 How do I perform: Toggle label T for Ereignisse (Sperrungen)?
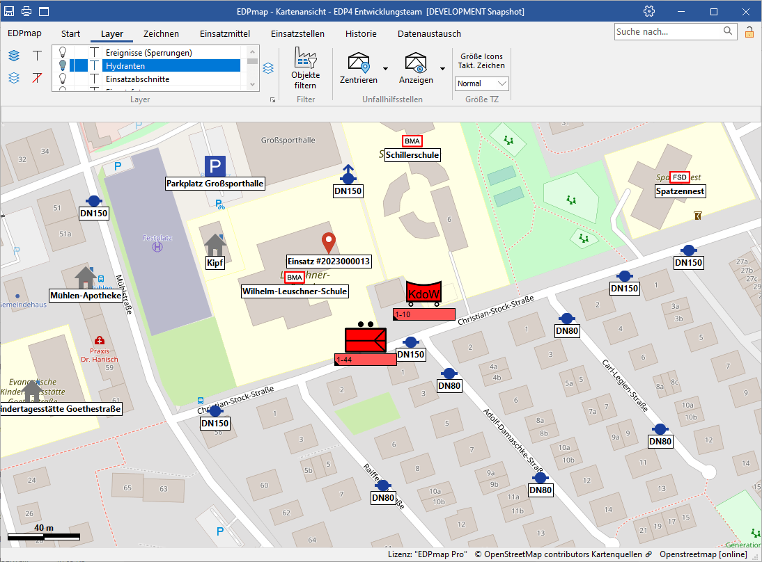(94, 52)
